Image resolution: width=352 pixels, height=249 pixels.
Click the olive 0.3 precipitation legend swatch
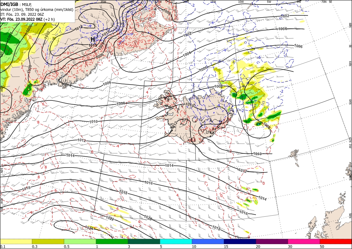point(48,241)
